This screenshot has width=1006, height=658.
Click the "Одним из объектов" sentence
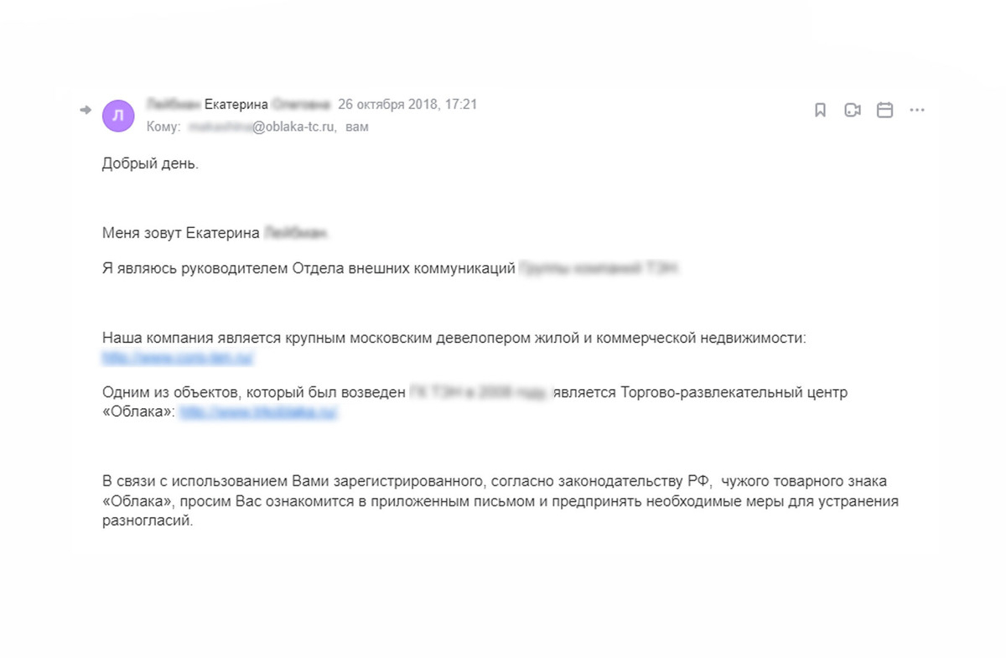(253, 392)
